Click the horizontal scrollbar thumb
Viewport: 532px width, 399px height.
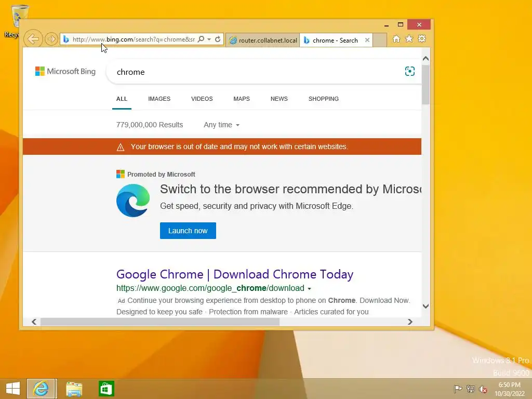coord(160,322)
